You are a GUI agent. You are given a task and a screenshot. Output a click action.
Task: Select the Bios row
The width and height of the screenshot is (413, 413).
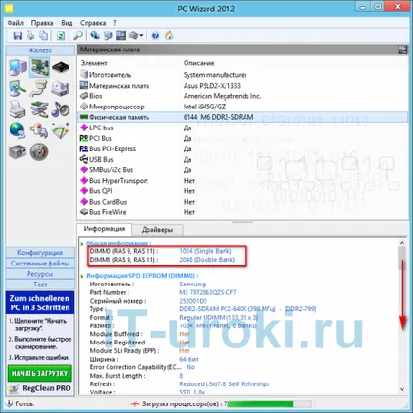[243, 96]
